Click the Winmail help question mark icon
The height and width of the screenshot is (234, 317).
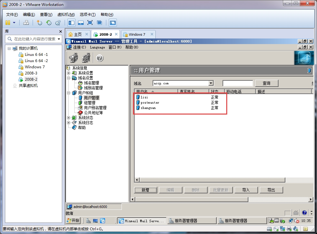pyautogui.click(x=100, y=58)
